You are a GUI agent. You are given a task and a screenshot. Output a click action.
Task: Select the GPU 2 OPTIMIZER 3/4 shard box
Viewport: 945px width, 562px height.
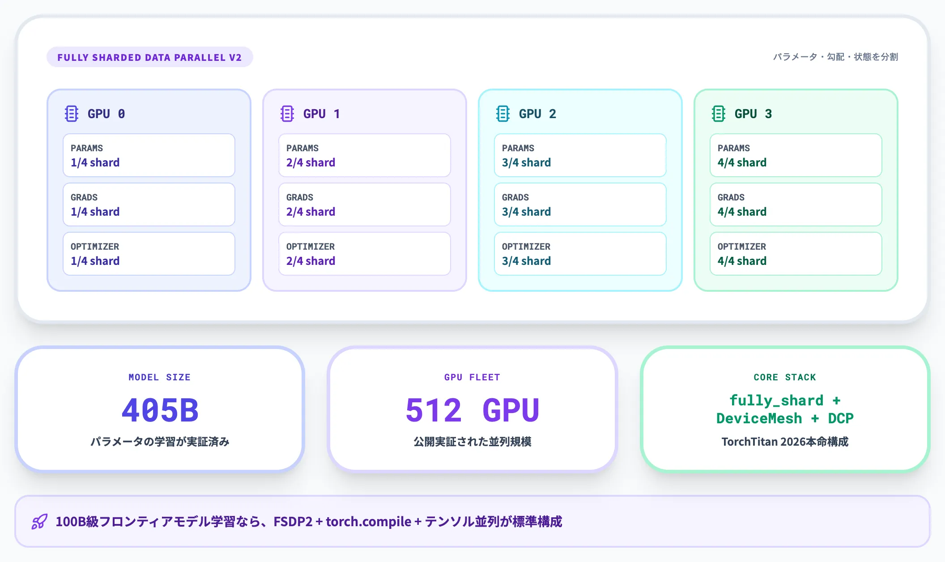tap(580, 254)
